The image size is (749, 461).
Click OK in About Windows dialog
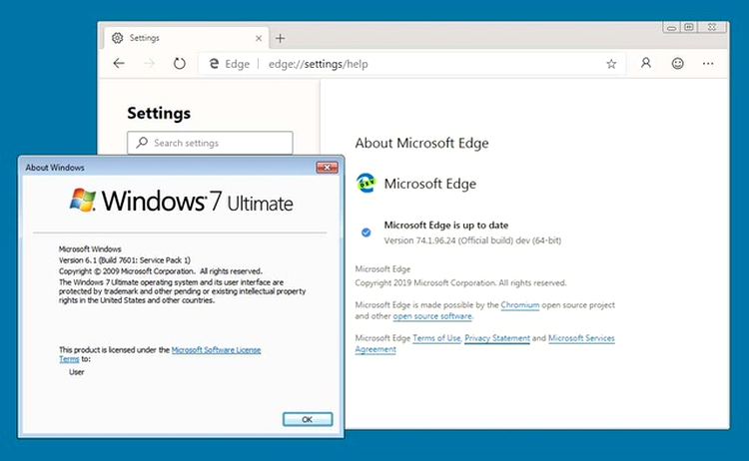click(308, 419)
